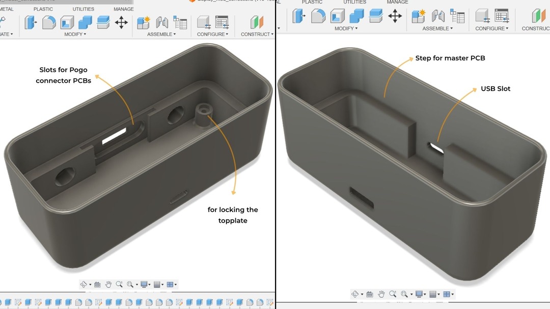
Task: Select Fillet tool in left window
Action: pos(49,22)
